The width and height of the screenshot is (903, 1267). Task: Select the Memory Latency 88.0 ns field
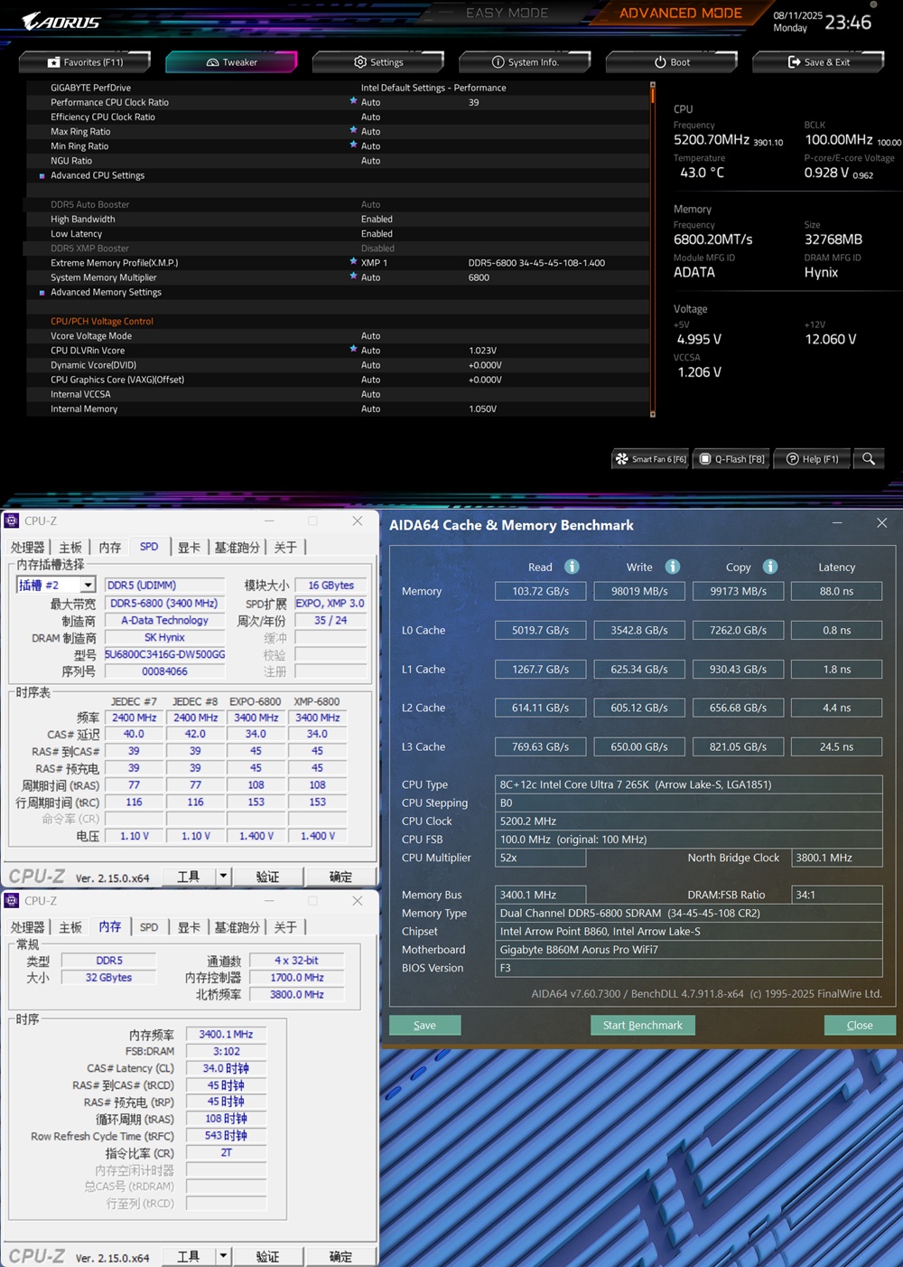click(836, 591)
